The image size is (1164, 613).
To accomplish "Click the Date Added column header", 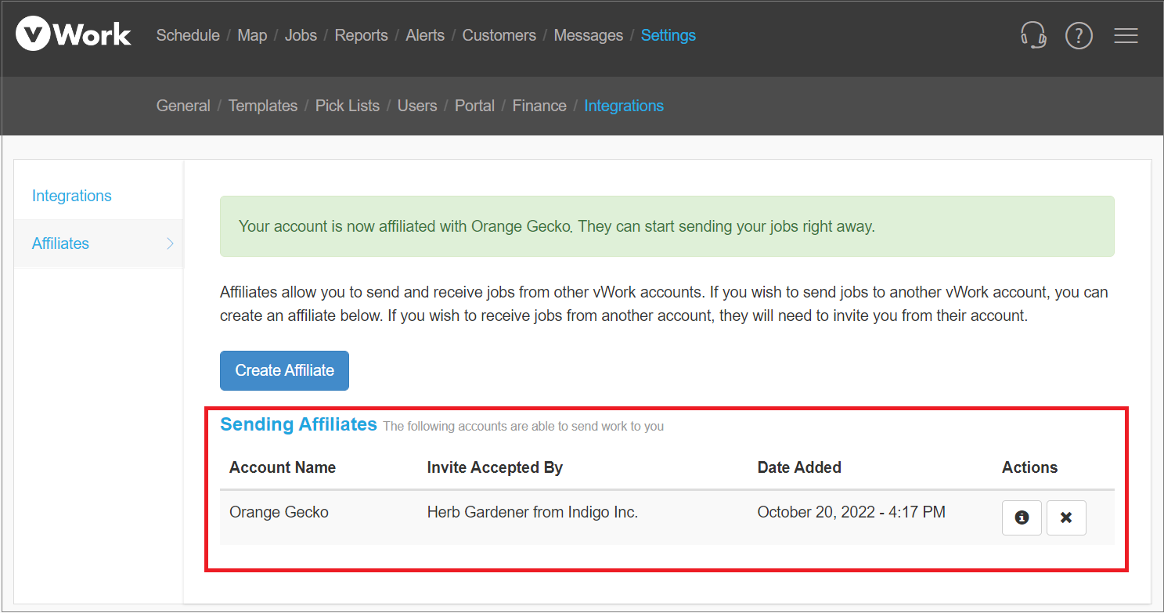I will [799, 467].
